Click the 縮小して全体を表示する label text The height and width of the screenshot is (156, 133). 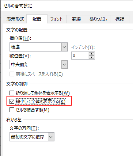[41, 102]
